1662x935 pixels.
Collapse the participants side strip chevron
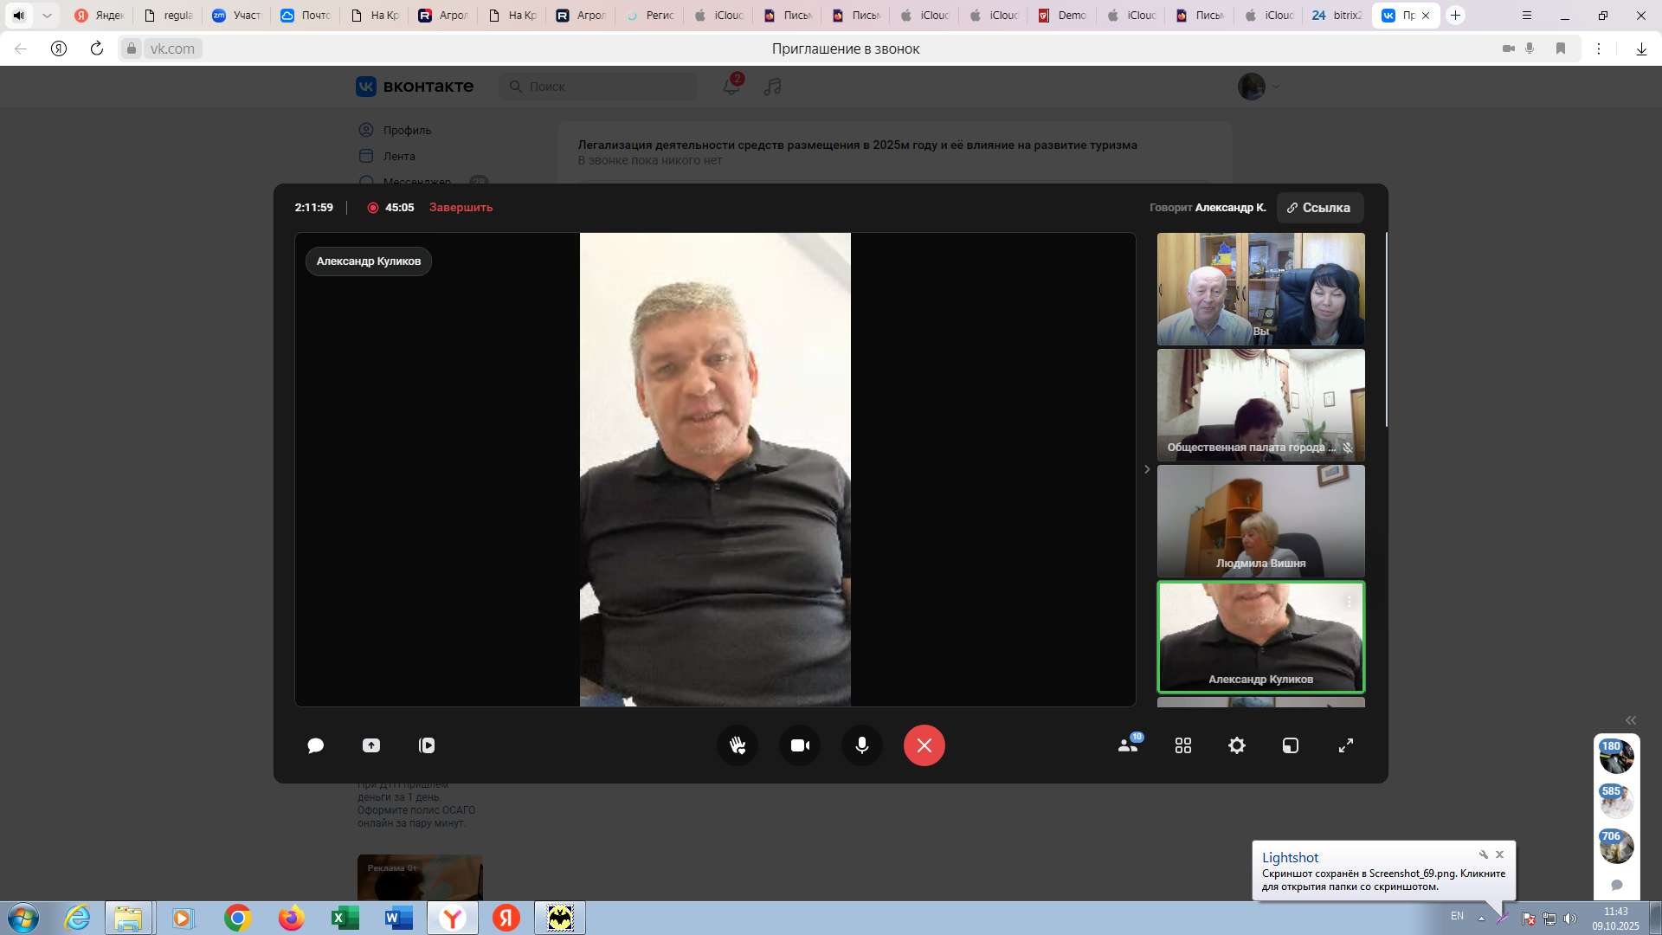1147,469
